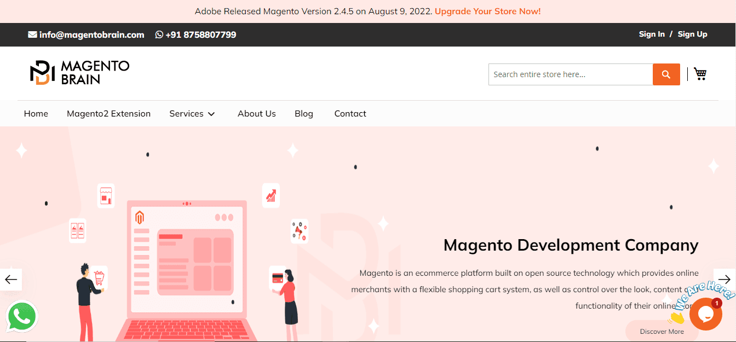Click Upgrade Your Store Now link
Screen dimensions: 736x342
(487, 11)
